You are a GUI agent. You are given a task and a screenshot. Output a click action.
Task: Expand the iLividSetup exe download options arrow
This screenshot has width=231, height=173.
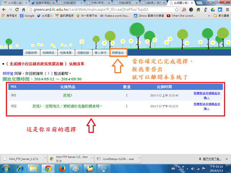pyautogui.click(x=138, y=158)
